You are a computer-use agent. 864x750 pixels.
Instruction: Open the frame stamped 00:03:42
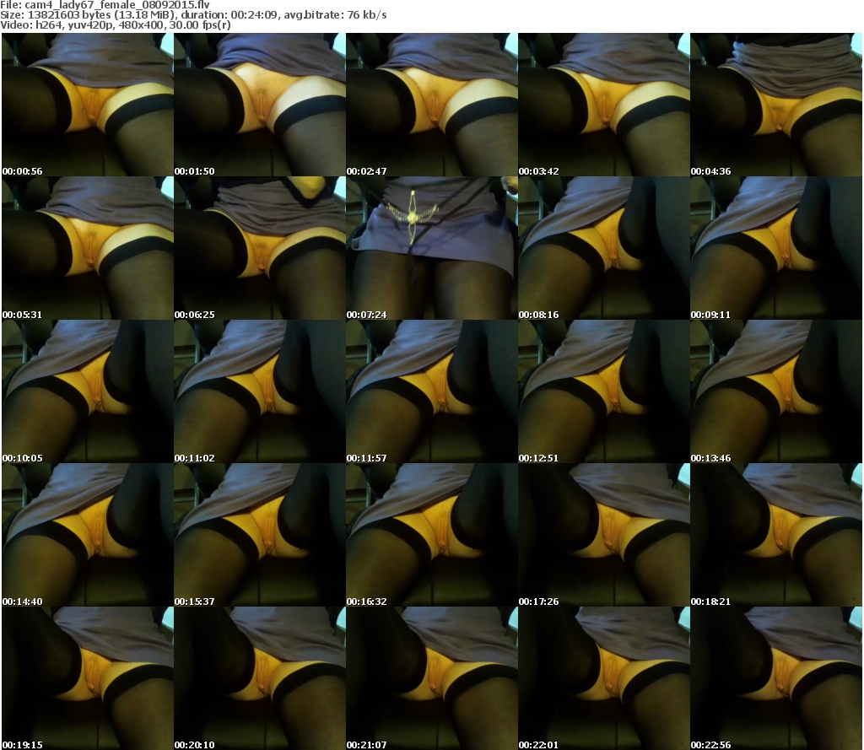[604, 105]
